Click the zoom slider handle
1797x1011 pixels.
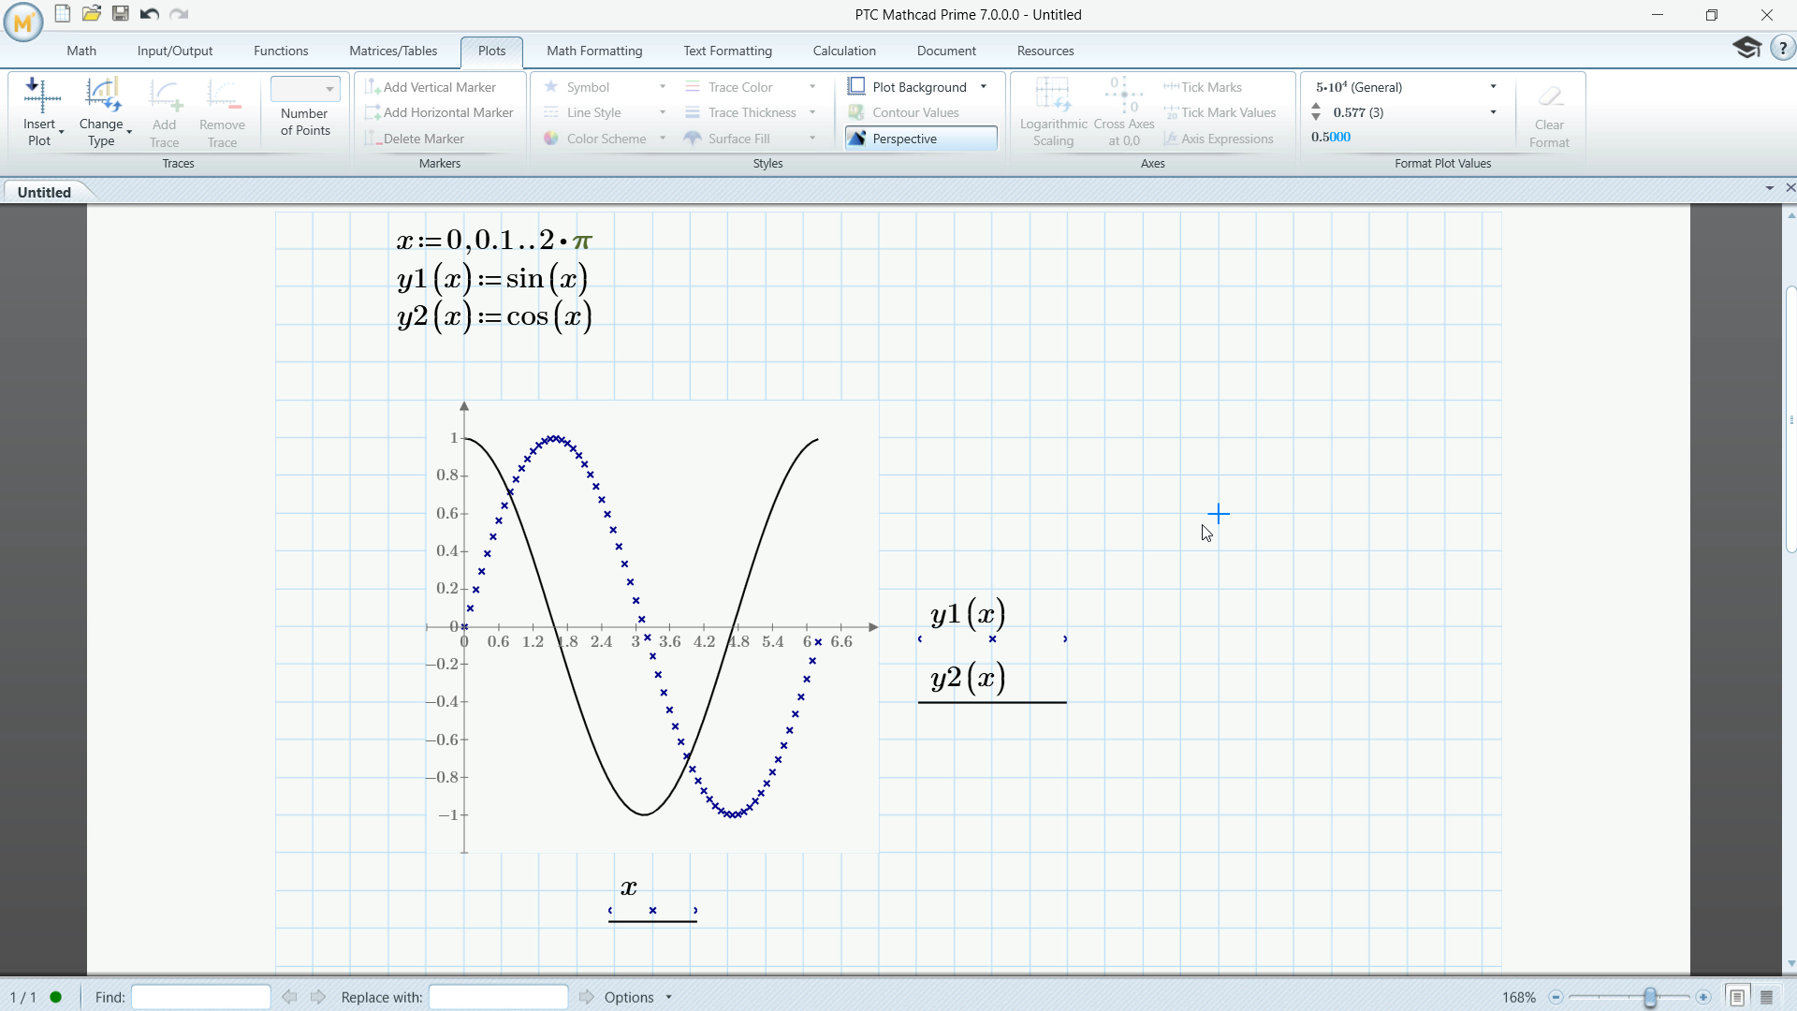pyautogui.click(x=1650, y=997)
